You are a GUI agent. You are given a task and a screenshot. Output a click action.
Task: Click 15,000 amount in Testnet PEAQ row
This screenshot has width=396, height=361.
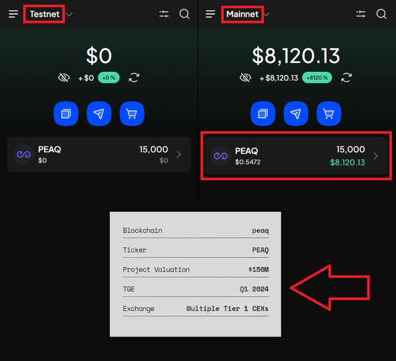pyautogui.click(x=154, y=149)
